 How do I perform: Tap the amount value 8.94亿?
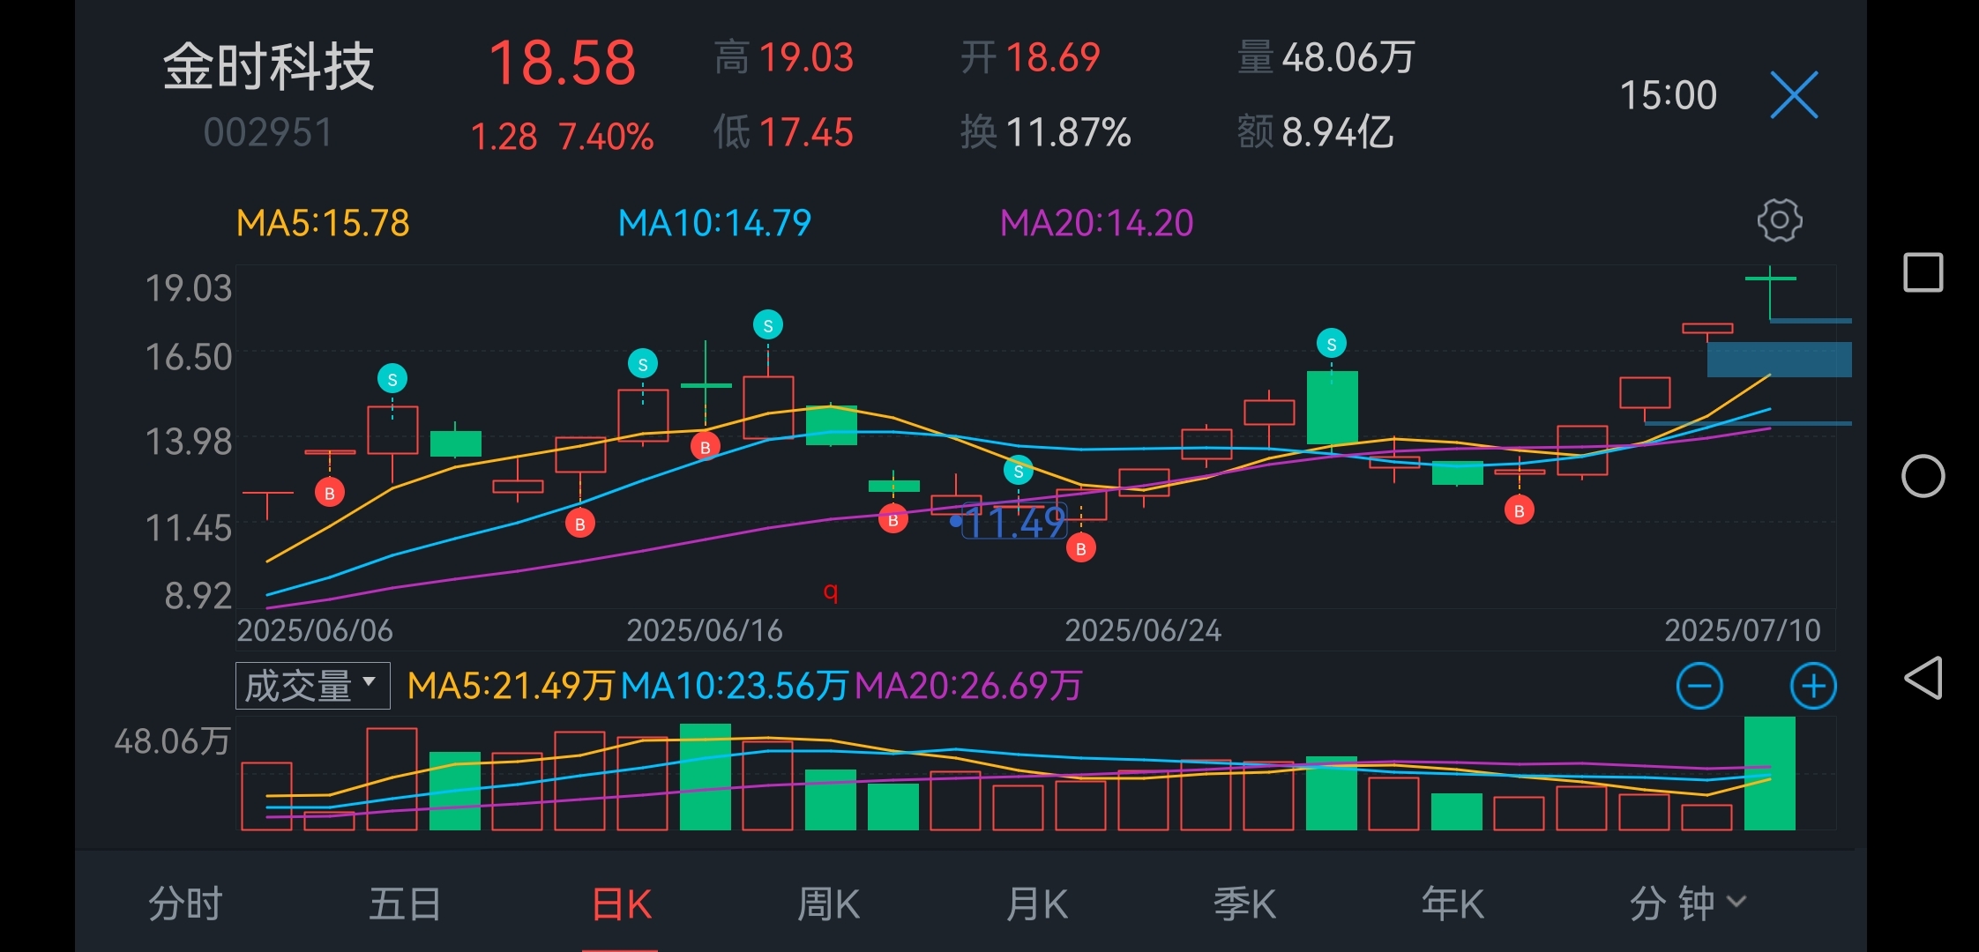click(x=1338, y=132)
